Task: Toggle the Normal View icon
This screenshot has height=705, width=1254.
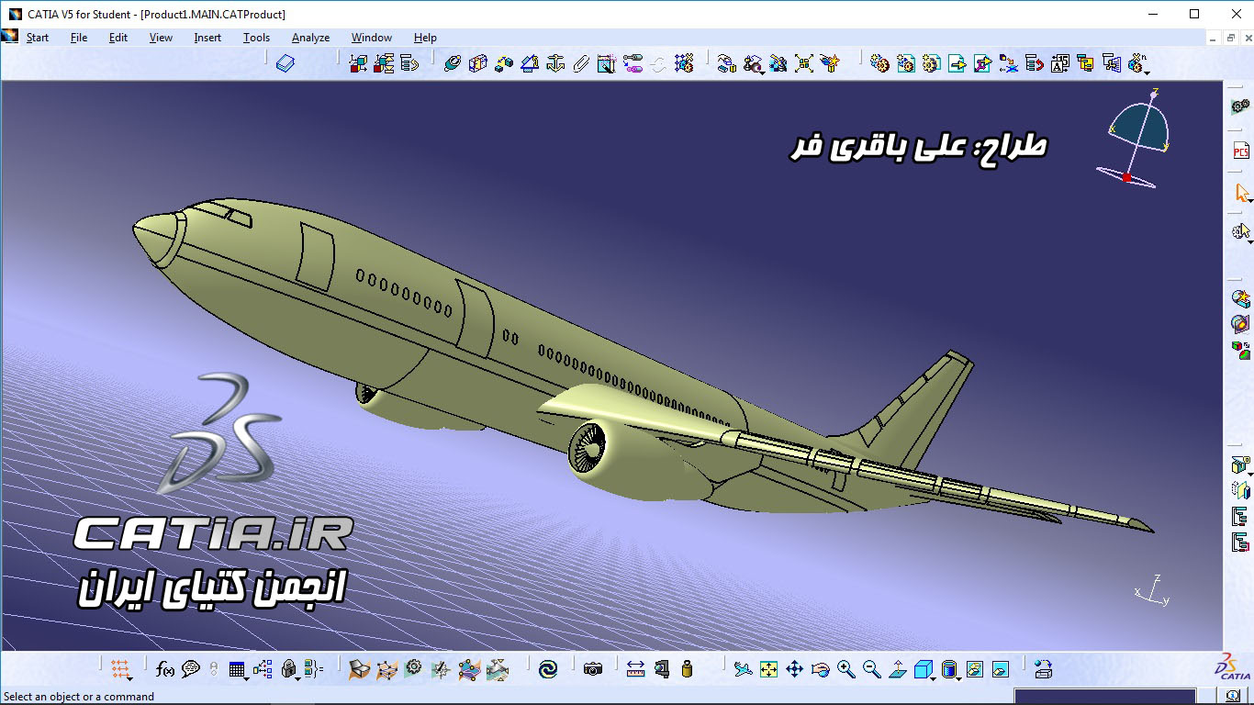Action: pos(898,669)
